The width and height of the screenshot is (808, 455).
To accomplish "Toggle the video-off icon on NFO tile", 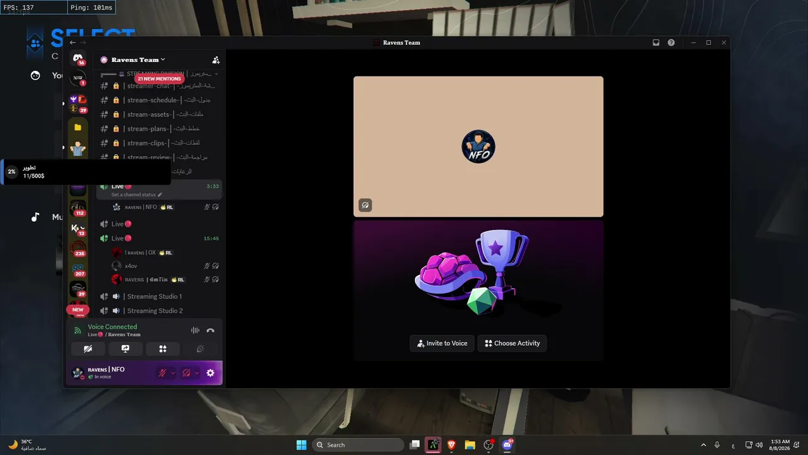I will coord(365,205).
